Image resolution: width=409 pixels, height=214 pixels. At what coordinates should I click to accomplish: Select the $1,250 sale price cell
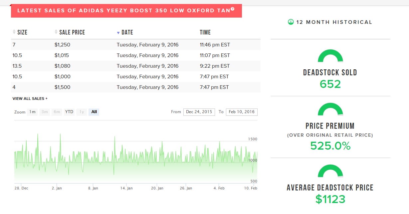coord(62,45)
